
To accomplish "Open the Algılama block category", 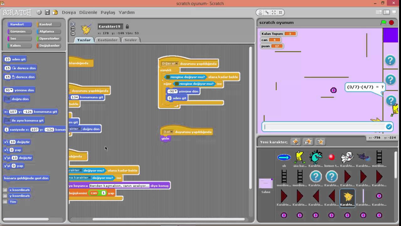I will coord(48,31).
